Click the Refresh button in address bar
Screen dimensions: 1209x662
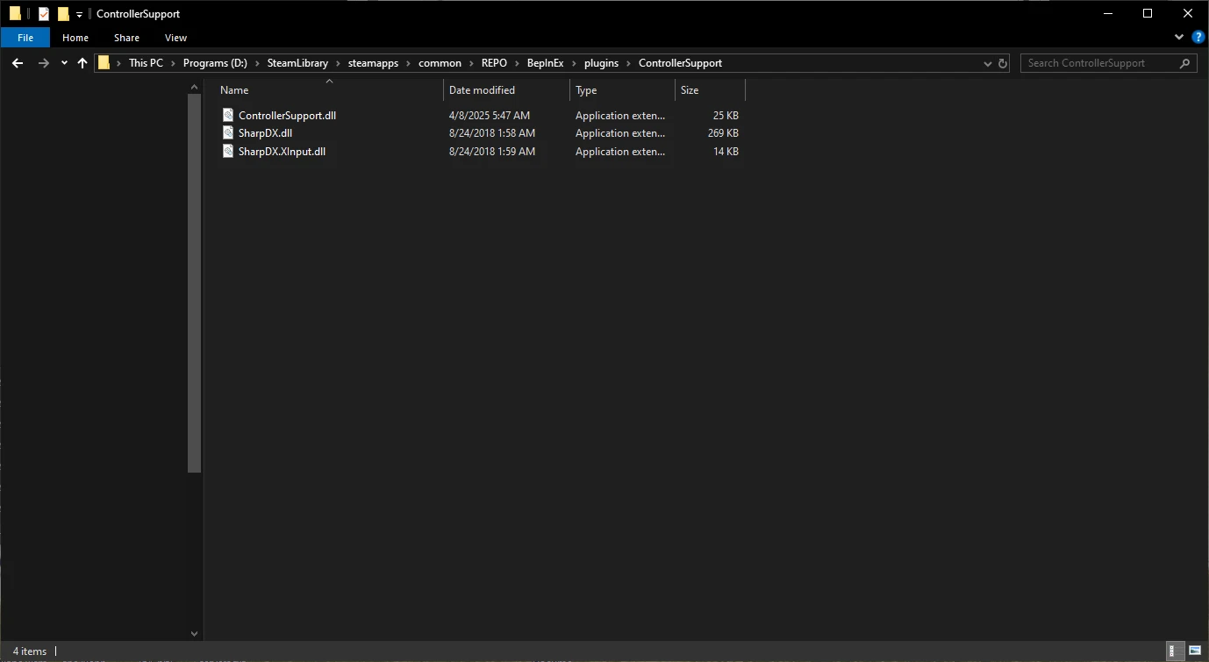[x=1003, y=63]
